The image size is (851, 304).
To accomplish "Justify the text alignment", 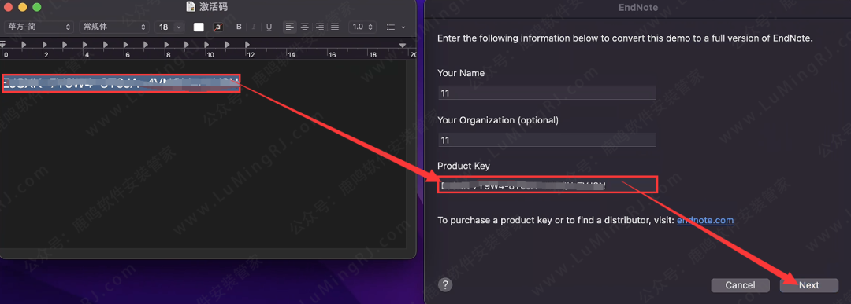I will [x=334, y=27].
